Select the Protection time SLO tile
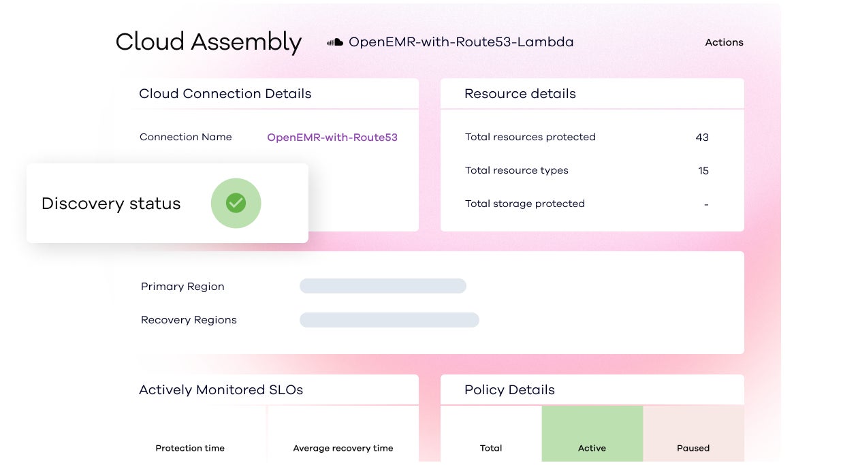 (x=190, y=434)
